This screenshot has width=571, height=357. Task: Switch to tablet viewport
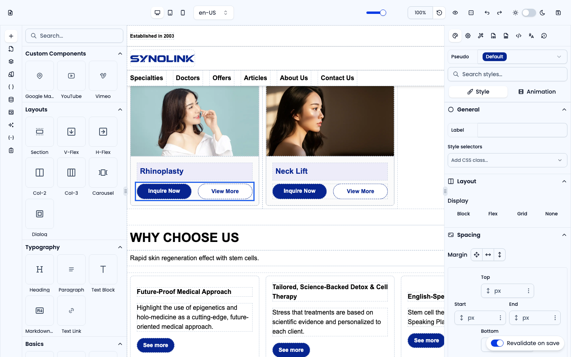170,13
